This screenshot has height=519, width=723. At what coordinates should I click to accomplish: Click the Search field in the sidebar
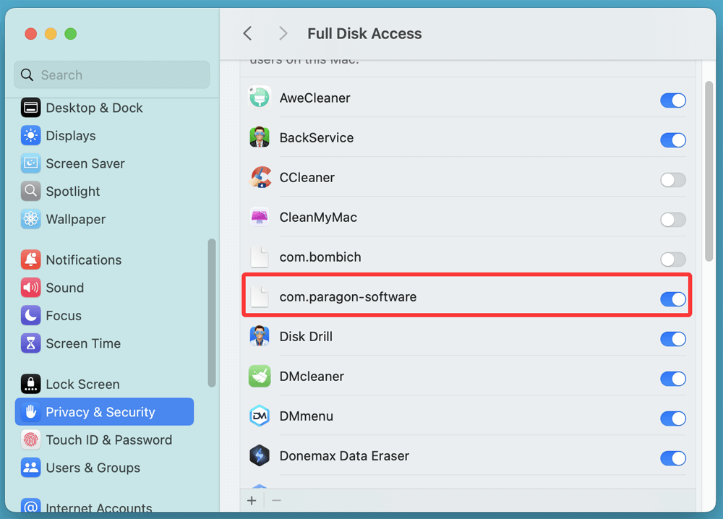[111, 74]
